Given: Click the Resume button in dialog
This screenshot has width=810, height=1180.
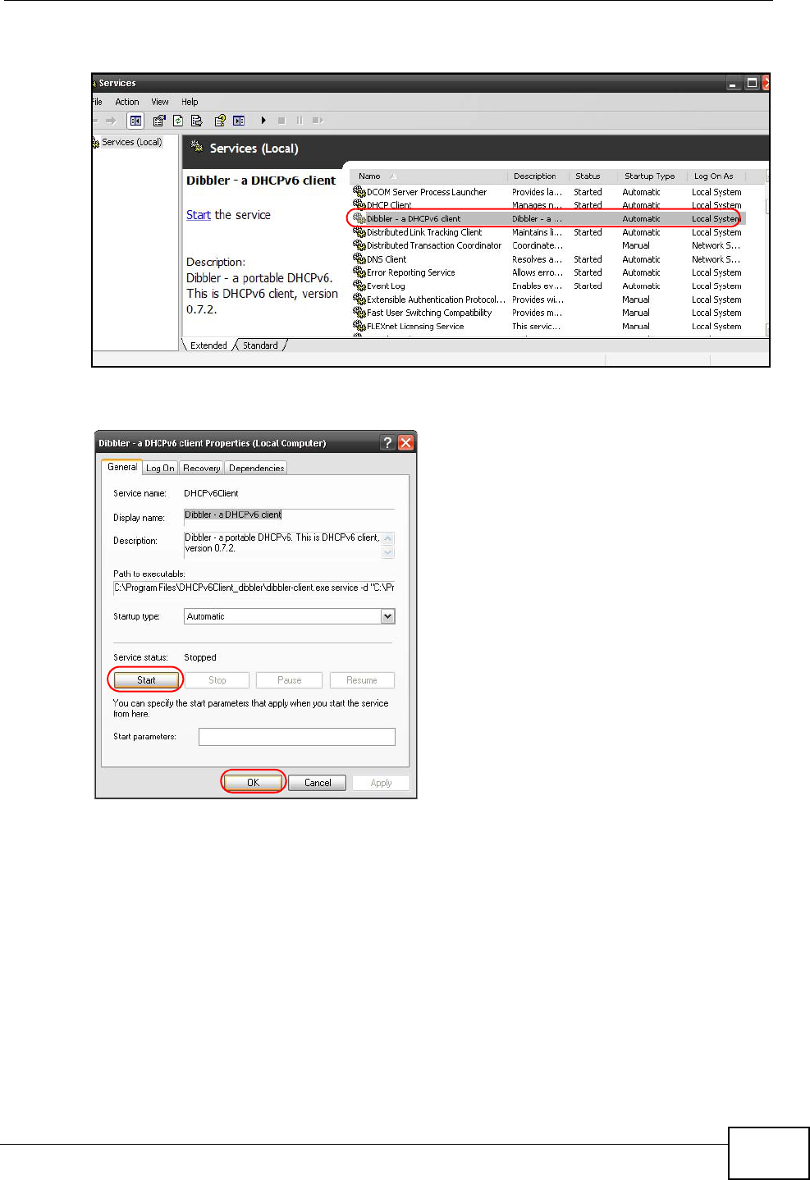Looking at the screenshot, I should click(362, 680).
